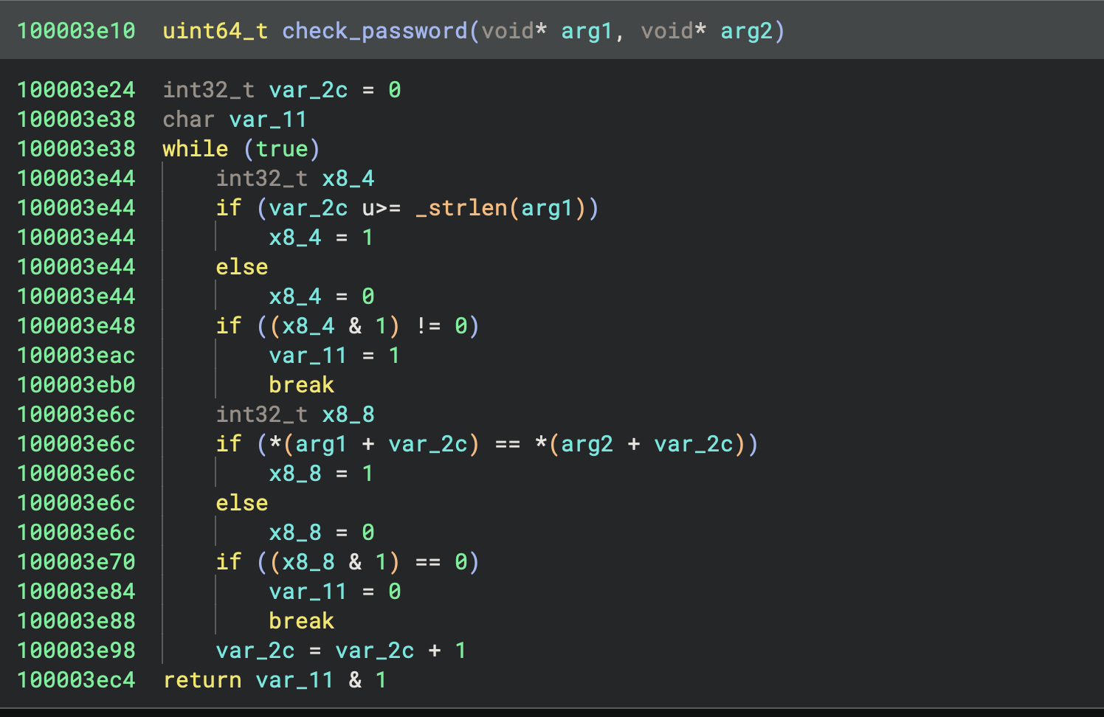Click the 'true' condition in while loop
Viewport: 1104px width, 717px height.
point(282,149)
